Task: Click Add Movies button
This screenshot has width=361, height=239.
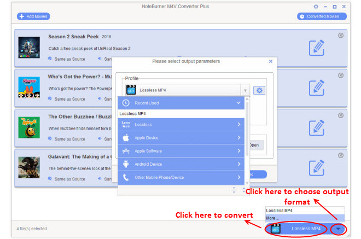Action: click(x=33, y=16)
